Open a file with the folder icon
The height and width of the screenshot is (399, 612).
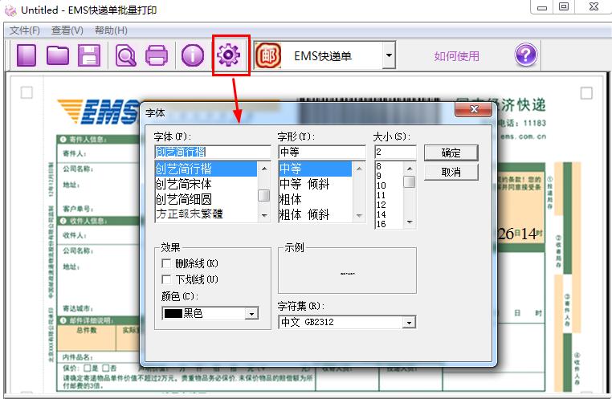click(x=57, y=55)
